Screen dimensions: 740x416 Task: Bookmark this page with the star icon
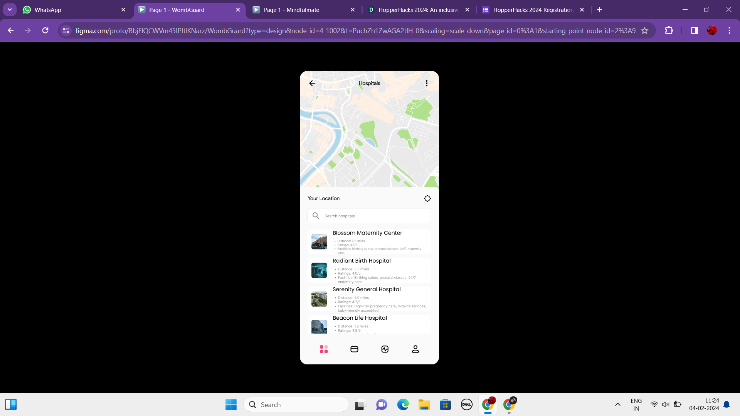[x=644, y=30]
